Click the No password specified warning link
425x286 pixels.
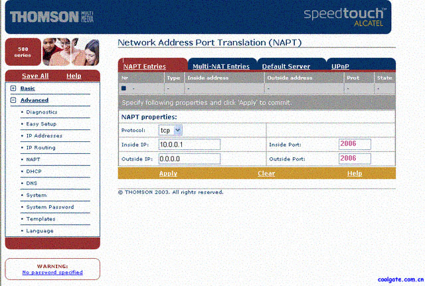click(52, 272)
